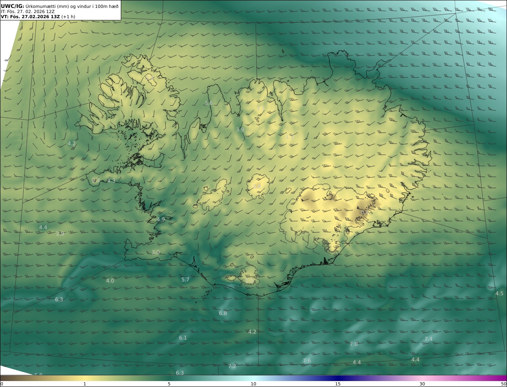Select the 6.8 value label offshore
This screenshot has width=507, height=387.
[x=223, y=313]
